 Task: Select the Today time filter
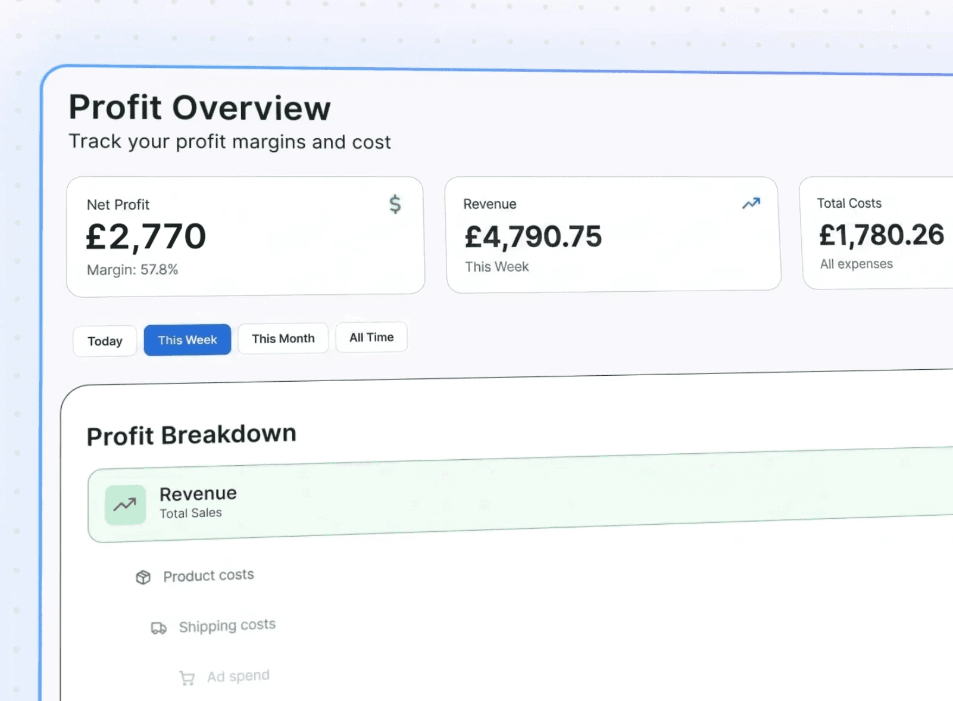(x=104, y=341)
